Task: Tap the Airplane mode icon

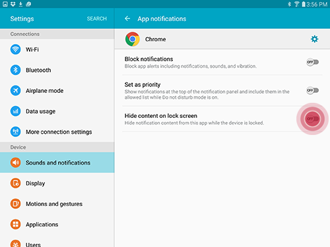Action: (15, 90)
